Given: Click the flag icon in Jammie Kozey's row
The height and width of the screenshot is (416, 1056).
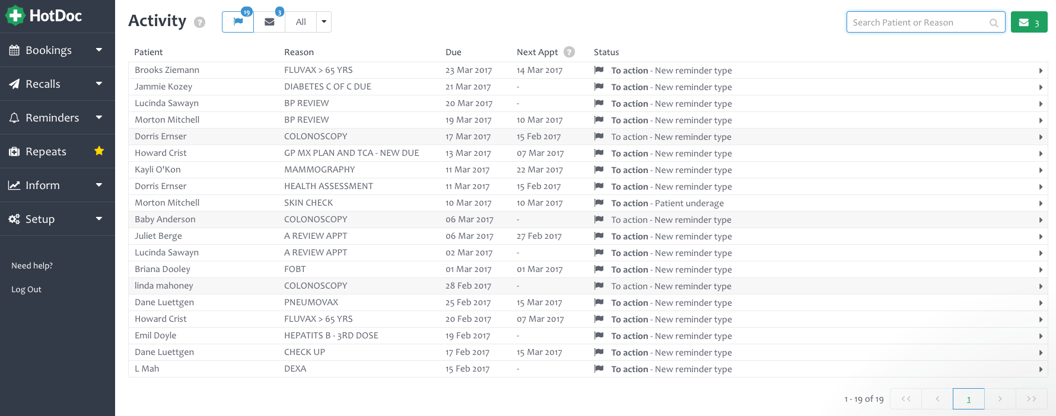Looking at the screenshot, I should coord(599,87).
